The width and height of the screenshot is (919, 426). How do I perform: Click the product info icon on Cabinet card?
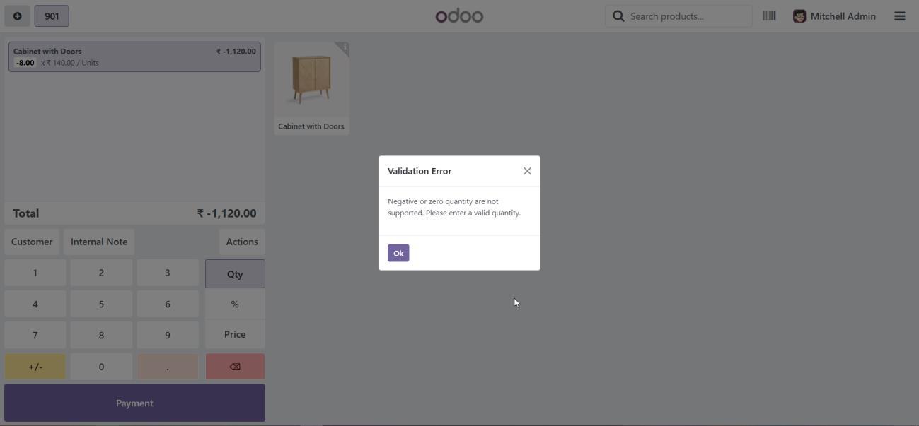345,47
